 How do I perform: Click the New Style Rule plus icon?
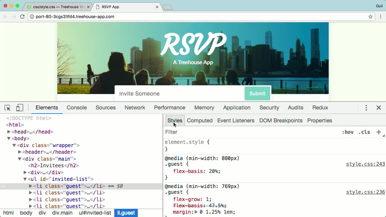[379, 132]
